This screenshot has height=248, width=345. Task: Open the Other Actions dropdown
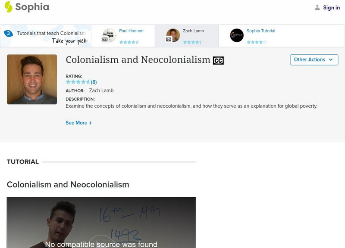314,60
